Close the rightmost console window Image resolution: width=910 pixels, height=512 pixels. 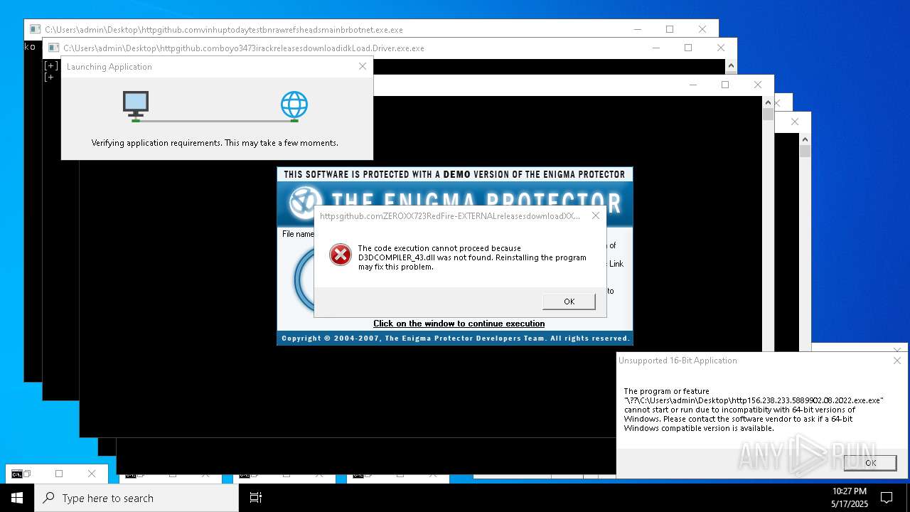(x=795, y=122)
